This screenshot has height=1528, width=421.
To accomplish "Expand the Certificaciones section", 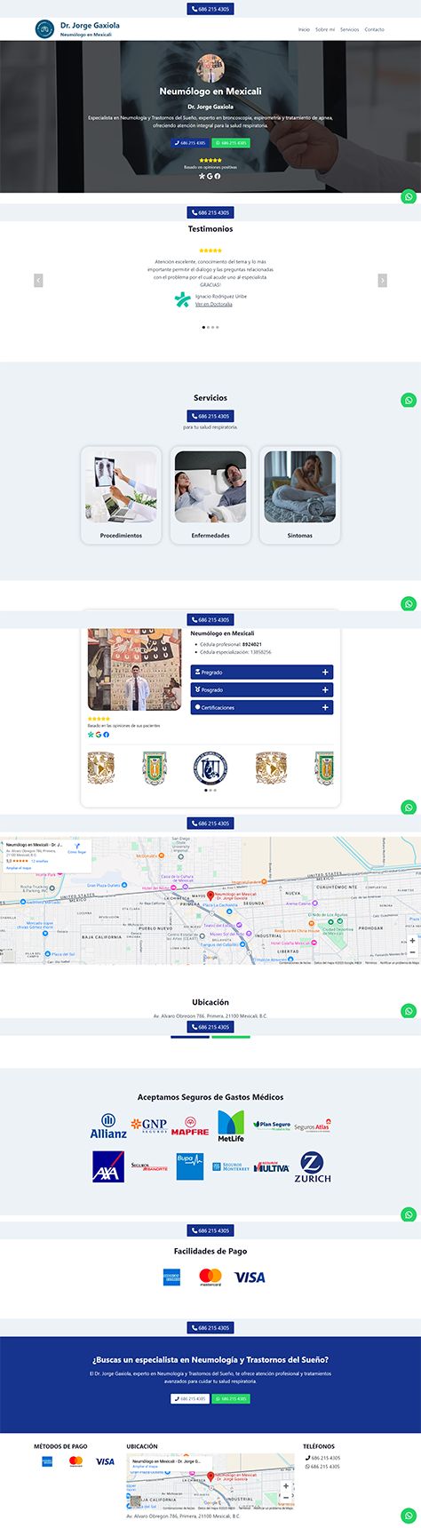I will click(x=262, y=707).
